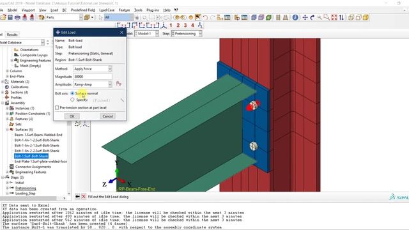Create amplitude using curve icon
Viewport: 409px width, 230px height.
[x=119, y=84]
